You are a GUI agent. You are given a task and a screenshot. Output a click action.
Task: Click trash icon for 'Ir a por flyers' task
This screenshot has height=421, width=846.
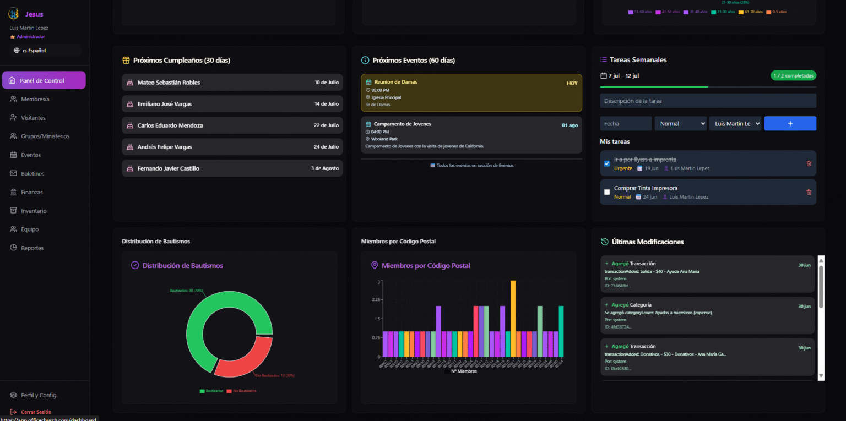pos(809,163)
